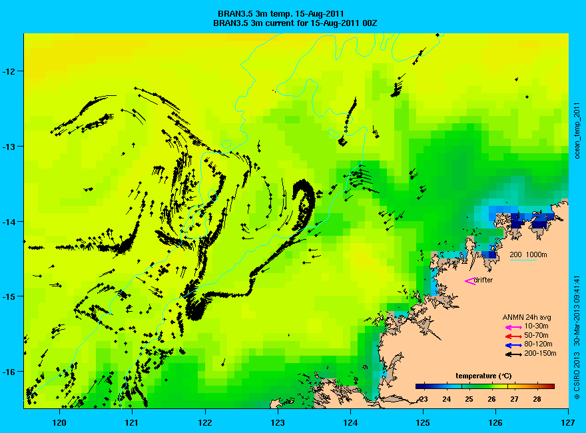586x433 pixels.
Task: Click latitude axis label -13
Action: point(8,147)
